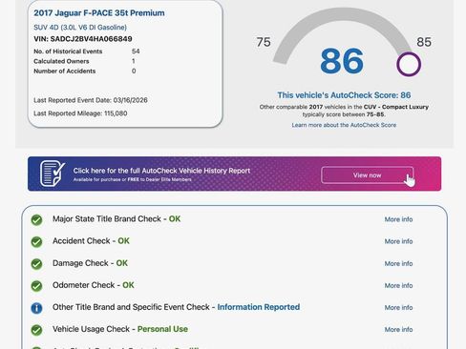
Task: Click the large 86 AutoCheck score number
Action: 342,61
